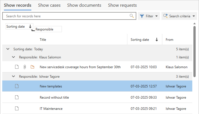Click the Title column header

[43, 40]
